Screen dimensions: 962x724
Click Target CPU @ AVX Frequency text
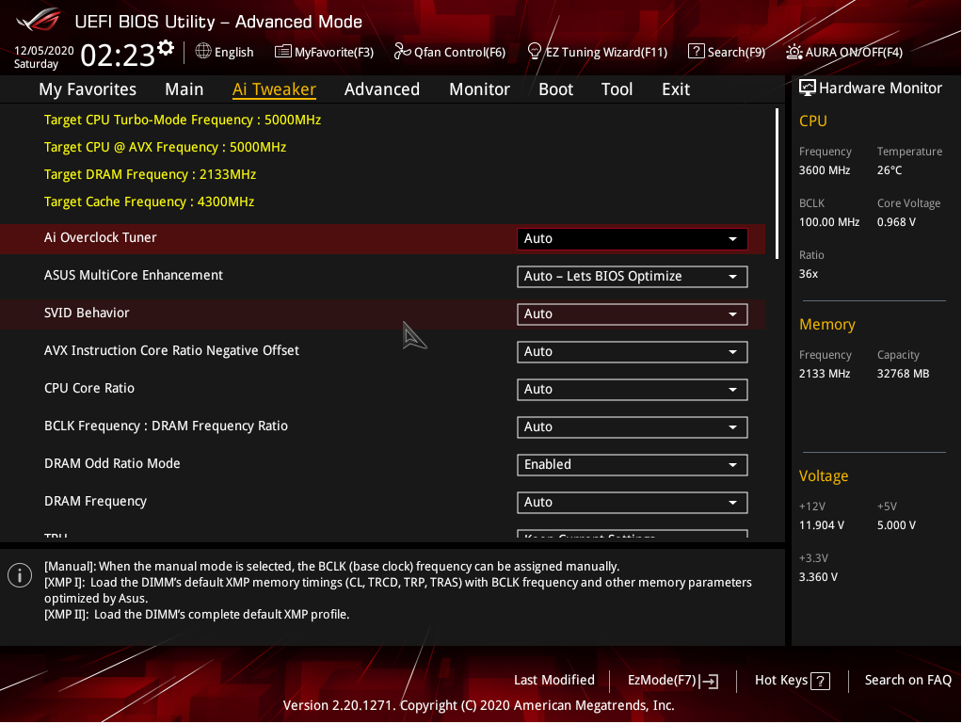165,147
